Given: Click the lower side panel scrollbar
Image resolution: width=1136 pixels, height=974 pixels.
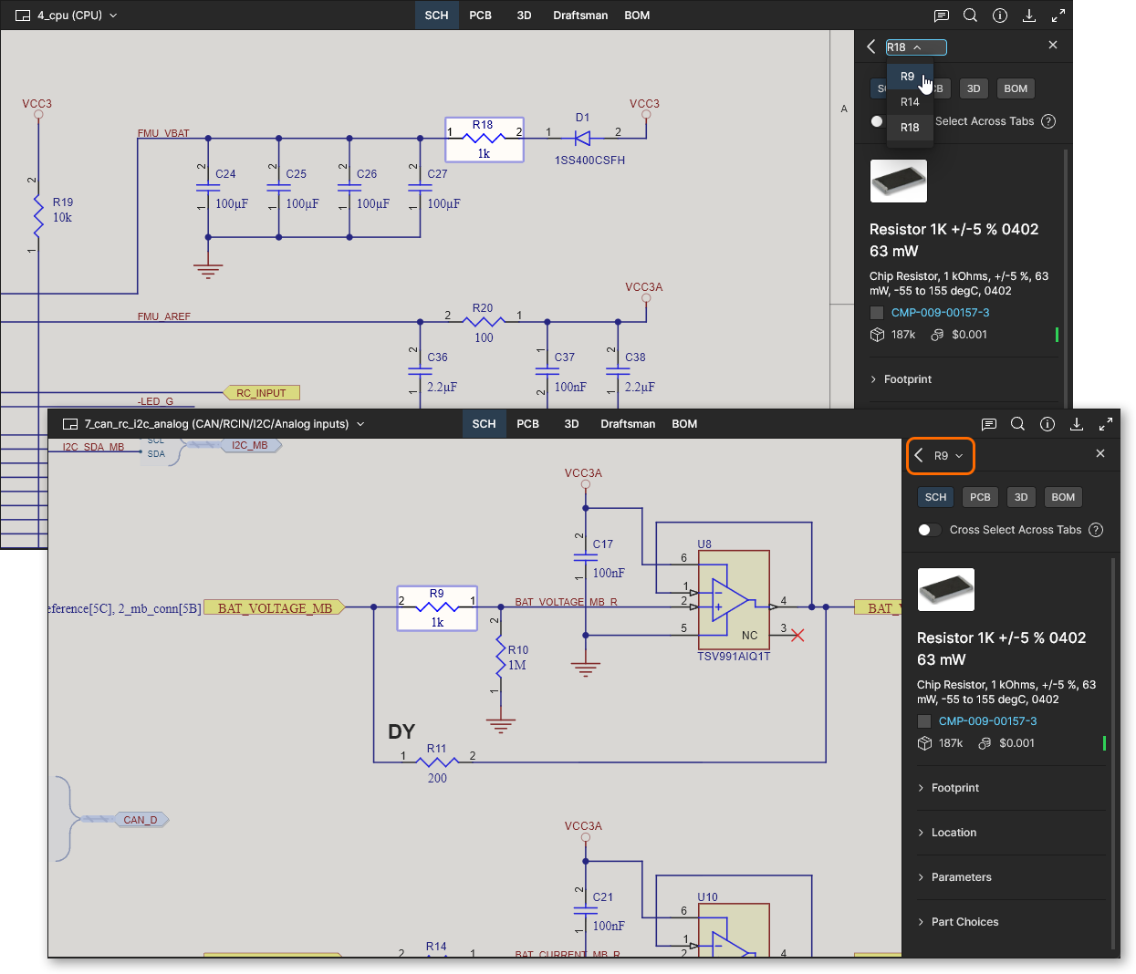Looking at the screenshot, I should pyautogui.click(x=1114, y=748).
